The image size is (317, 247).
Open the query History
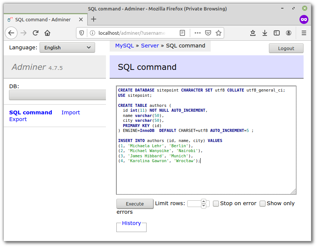(131, 223)
